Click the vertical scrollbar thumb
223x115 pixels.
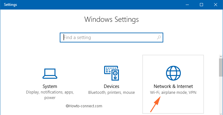221,67
